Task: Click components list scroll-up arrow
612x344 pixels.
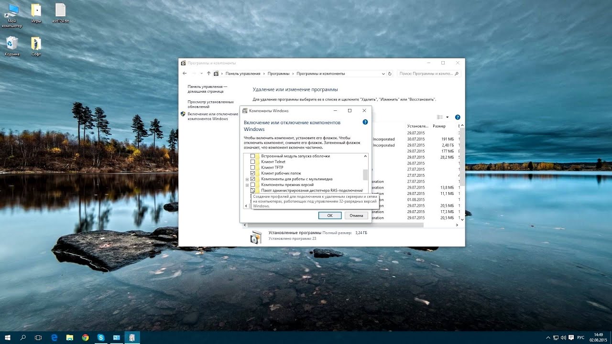Action: 366,156
